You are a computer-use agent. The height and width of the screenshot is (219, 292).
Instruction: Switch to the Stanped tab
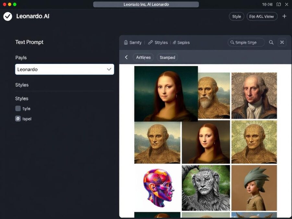click(x=167, y=57)
